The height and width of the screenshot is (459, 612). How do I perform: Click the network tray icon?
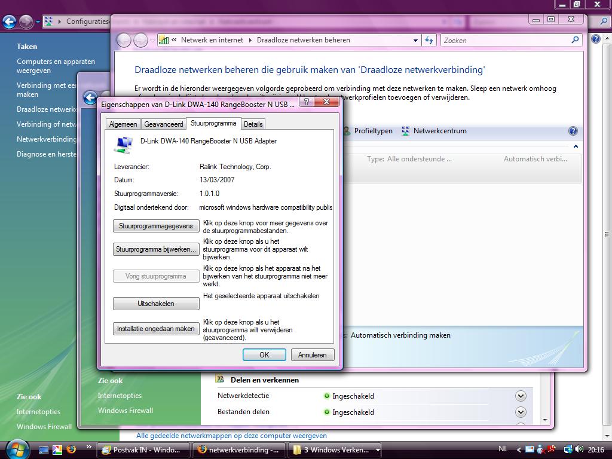click(x=568, y=449)
